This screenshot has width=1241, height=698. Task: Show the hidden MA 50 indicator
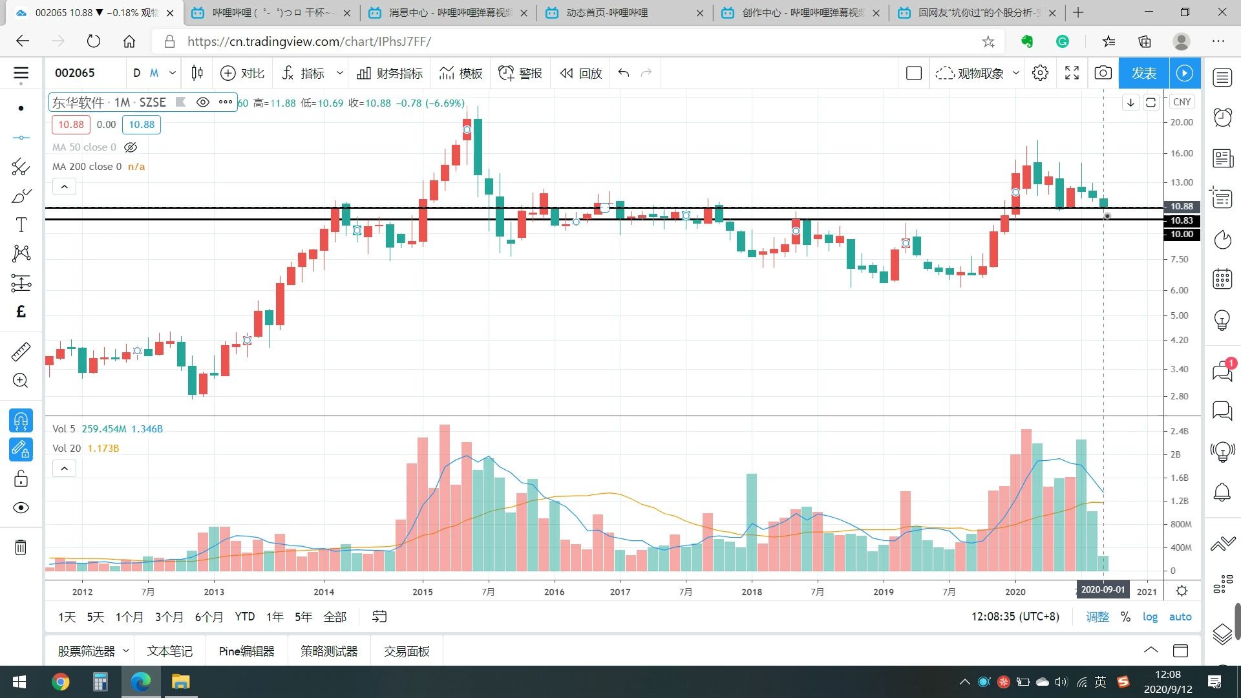click(131, 147)
